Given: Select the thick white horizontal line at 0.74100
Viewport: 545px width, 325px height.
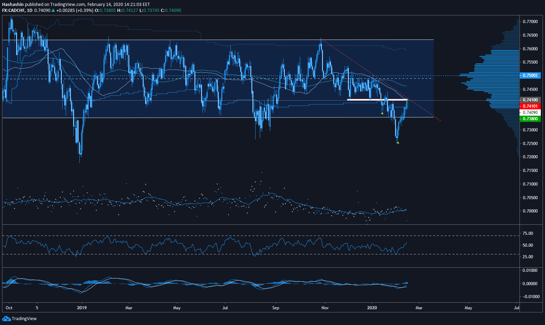Looking at the screenshot, I should pyautogui.click(x=377, y=100).
